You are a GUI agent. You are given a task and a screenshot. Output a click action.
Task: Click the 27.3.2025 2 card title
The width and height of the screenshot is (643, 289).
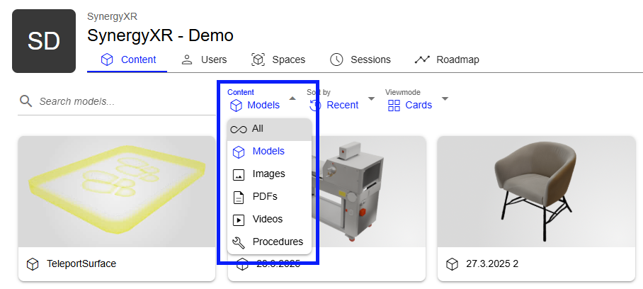[x=492, y=263]
